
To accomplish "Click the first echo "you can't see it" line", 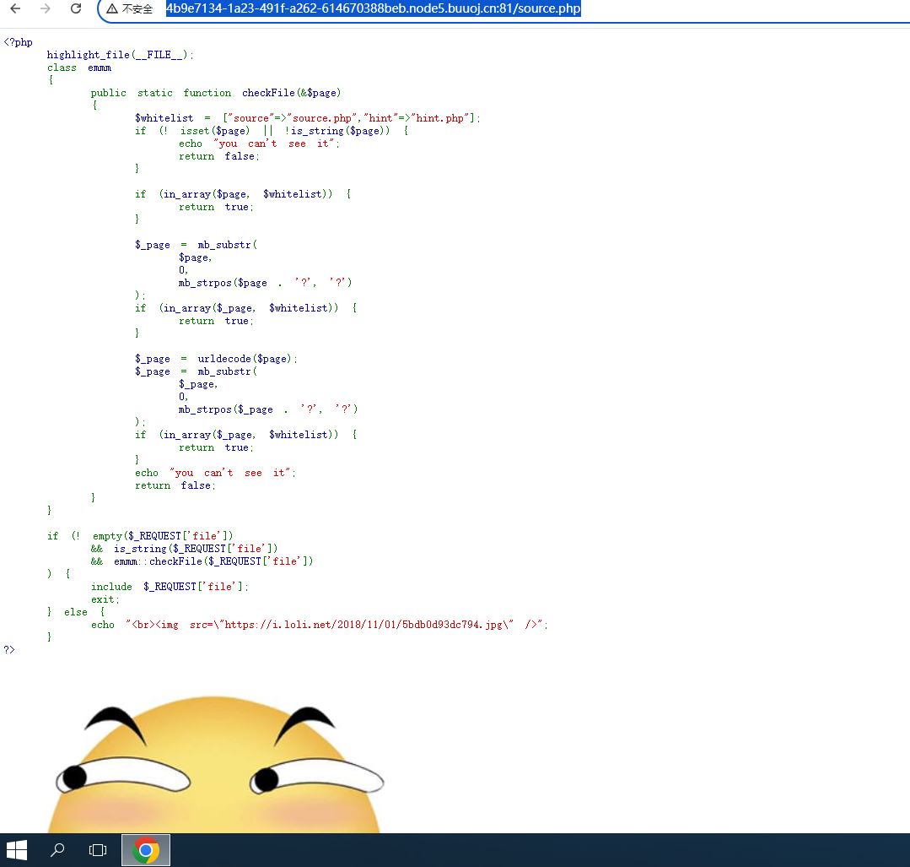I will pos(259,144).
